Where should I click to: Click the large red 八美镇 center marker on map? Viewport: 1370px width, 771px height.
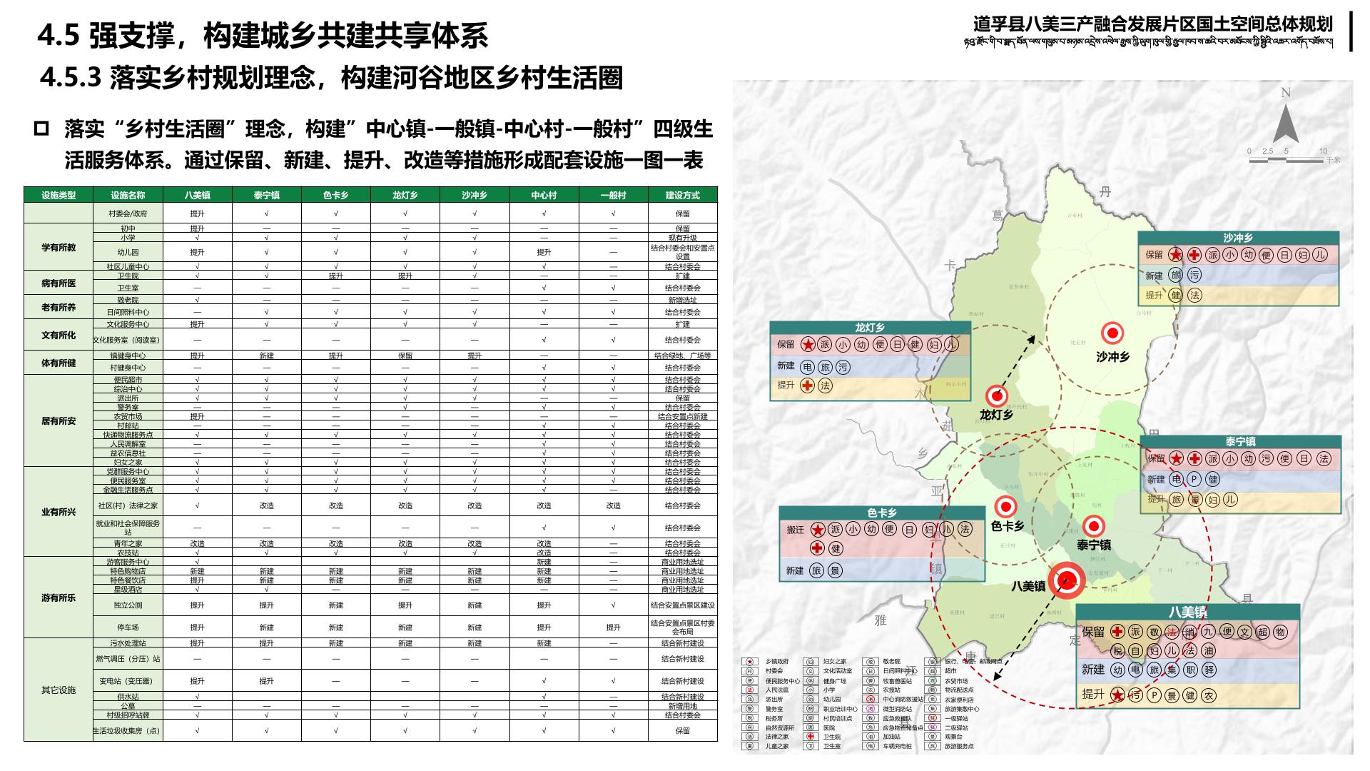[x=1067, y=580]
